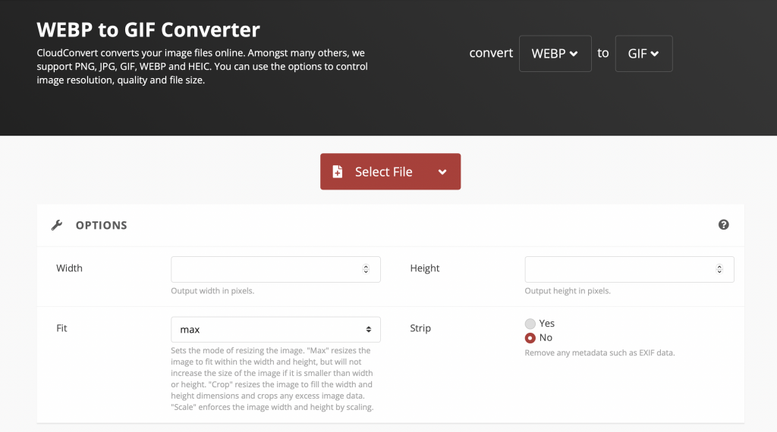Click 'Remove any metadata such as EXIF data.' text
777x432 pixels.
[x=599, y=353]
